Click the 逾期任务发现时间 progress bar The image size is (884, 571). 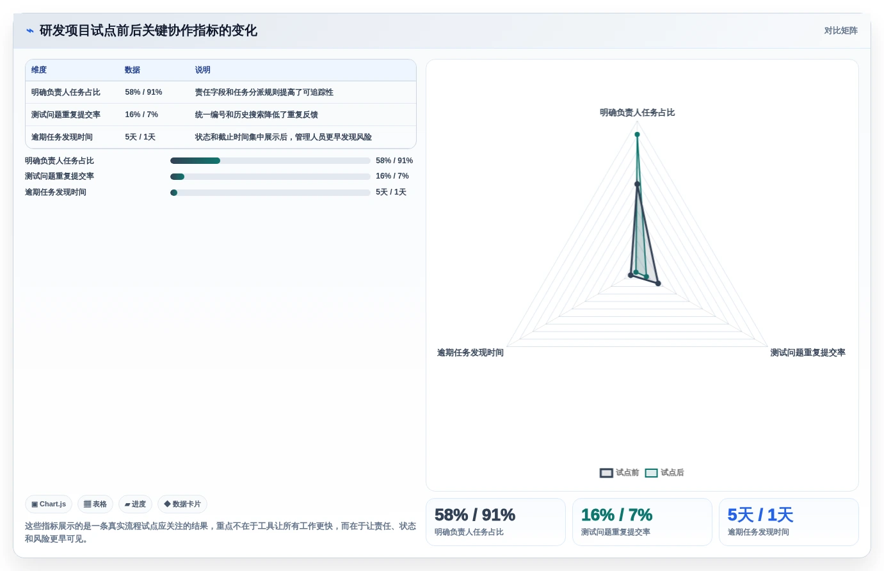tap(270, 193)
